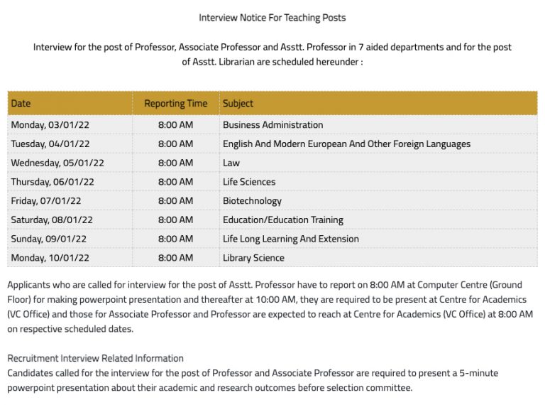545x405 pixels.
Task: Select the 'Wednesday, 05/01/22' date cell
Action: 57,163
